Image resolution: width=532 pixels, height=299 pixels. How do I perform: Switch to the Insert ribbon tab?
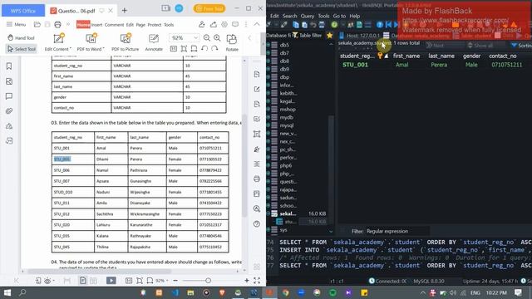pos(96,25)
